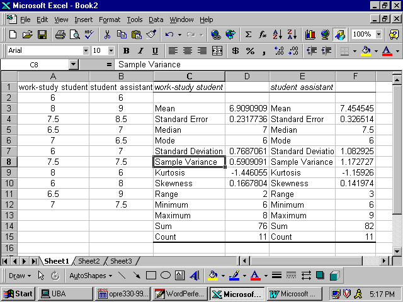Image resolution: width=403 pixels, height=302 pixels.
Task: Toggle Bold formatting
Action: 126,50
